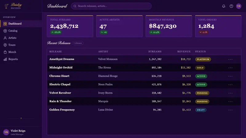This screenshot has width=246, height=138.
Task: Navigate to Artists page
Action: (21, 38)
